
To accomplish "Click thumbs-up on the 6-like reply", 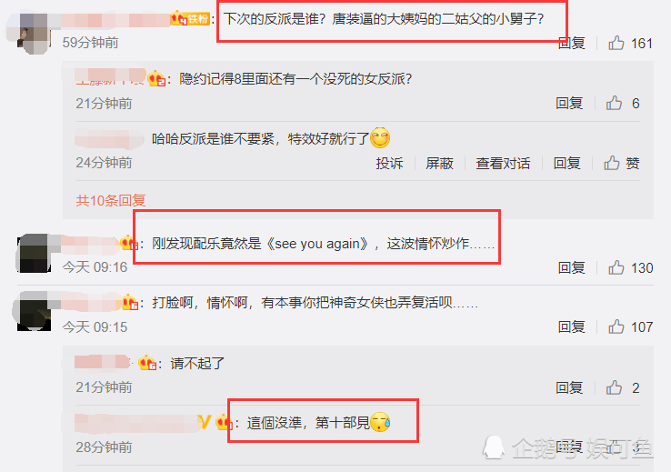I will click(614, 103).
